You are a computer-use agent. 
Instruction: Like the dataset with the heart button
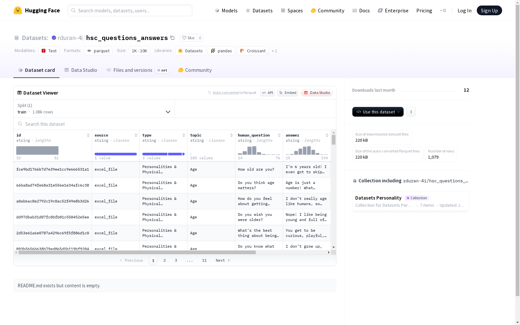click(x=188, y=38)
